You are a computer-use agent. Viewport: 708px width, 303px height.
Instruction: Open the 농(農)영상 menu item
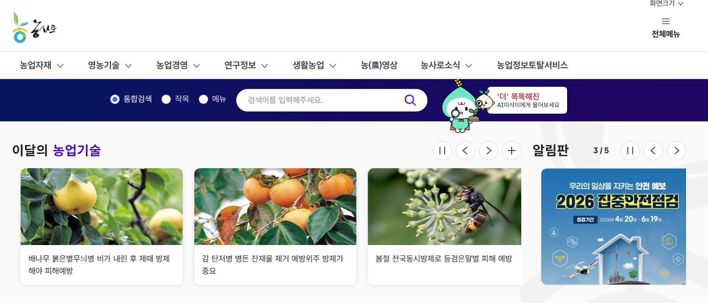tap(379, 65)
